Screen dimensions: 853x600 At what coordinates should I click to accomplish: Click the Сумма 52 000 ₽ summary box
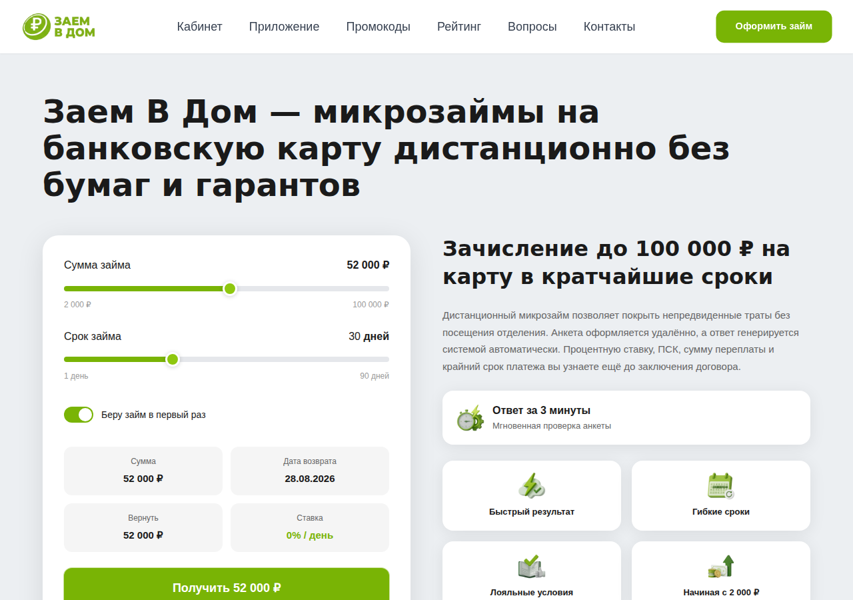143,471
